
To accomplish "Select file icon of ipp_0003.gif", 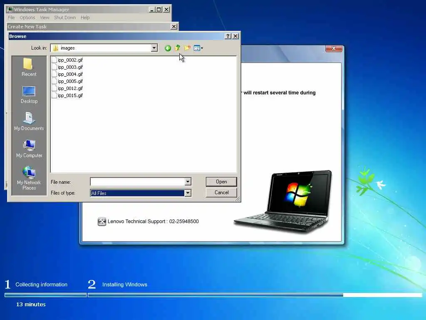I will pos(54,67).
